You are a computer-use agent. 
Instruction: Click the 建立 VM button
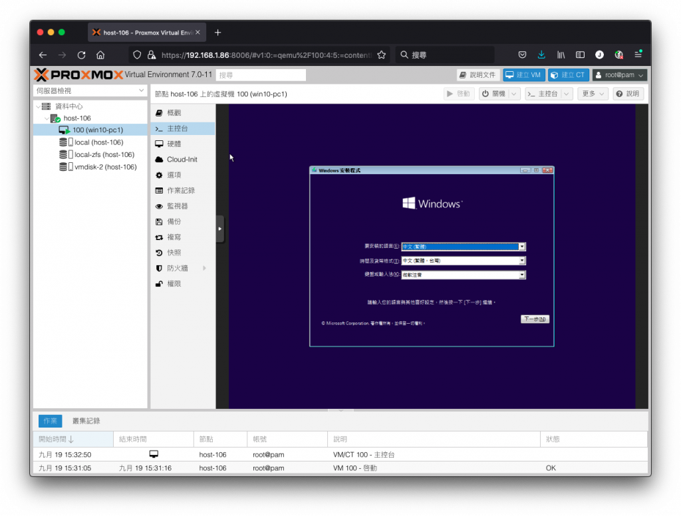tap(524, 75)
